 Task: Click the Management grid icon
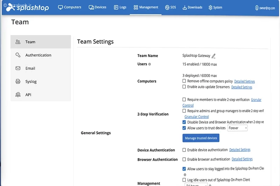[x=136, y=7]
